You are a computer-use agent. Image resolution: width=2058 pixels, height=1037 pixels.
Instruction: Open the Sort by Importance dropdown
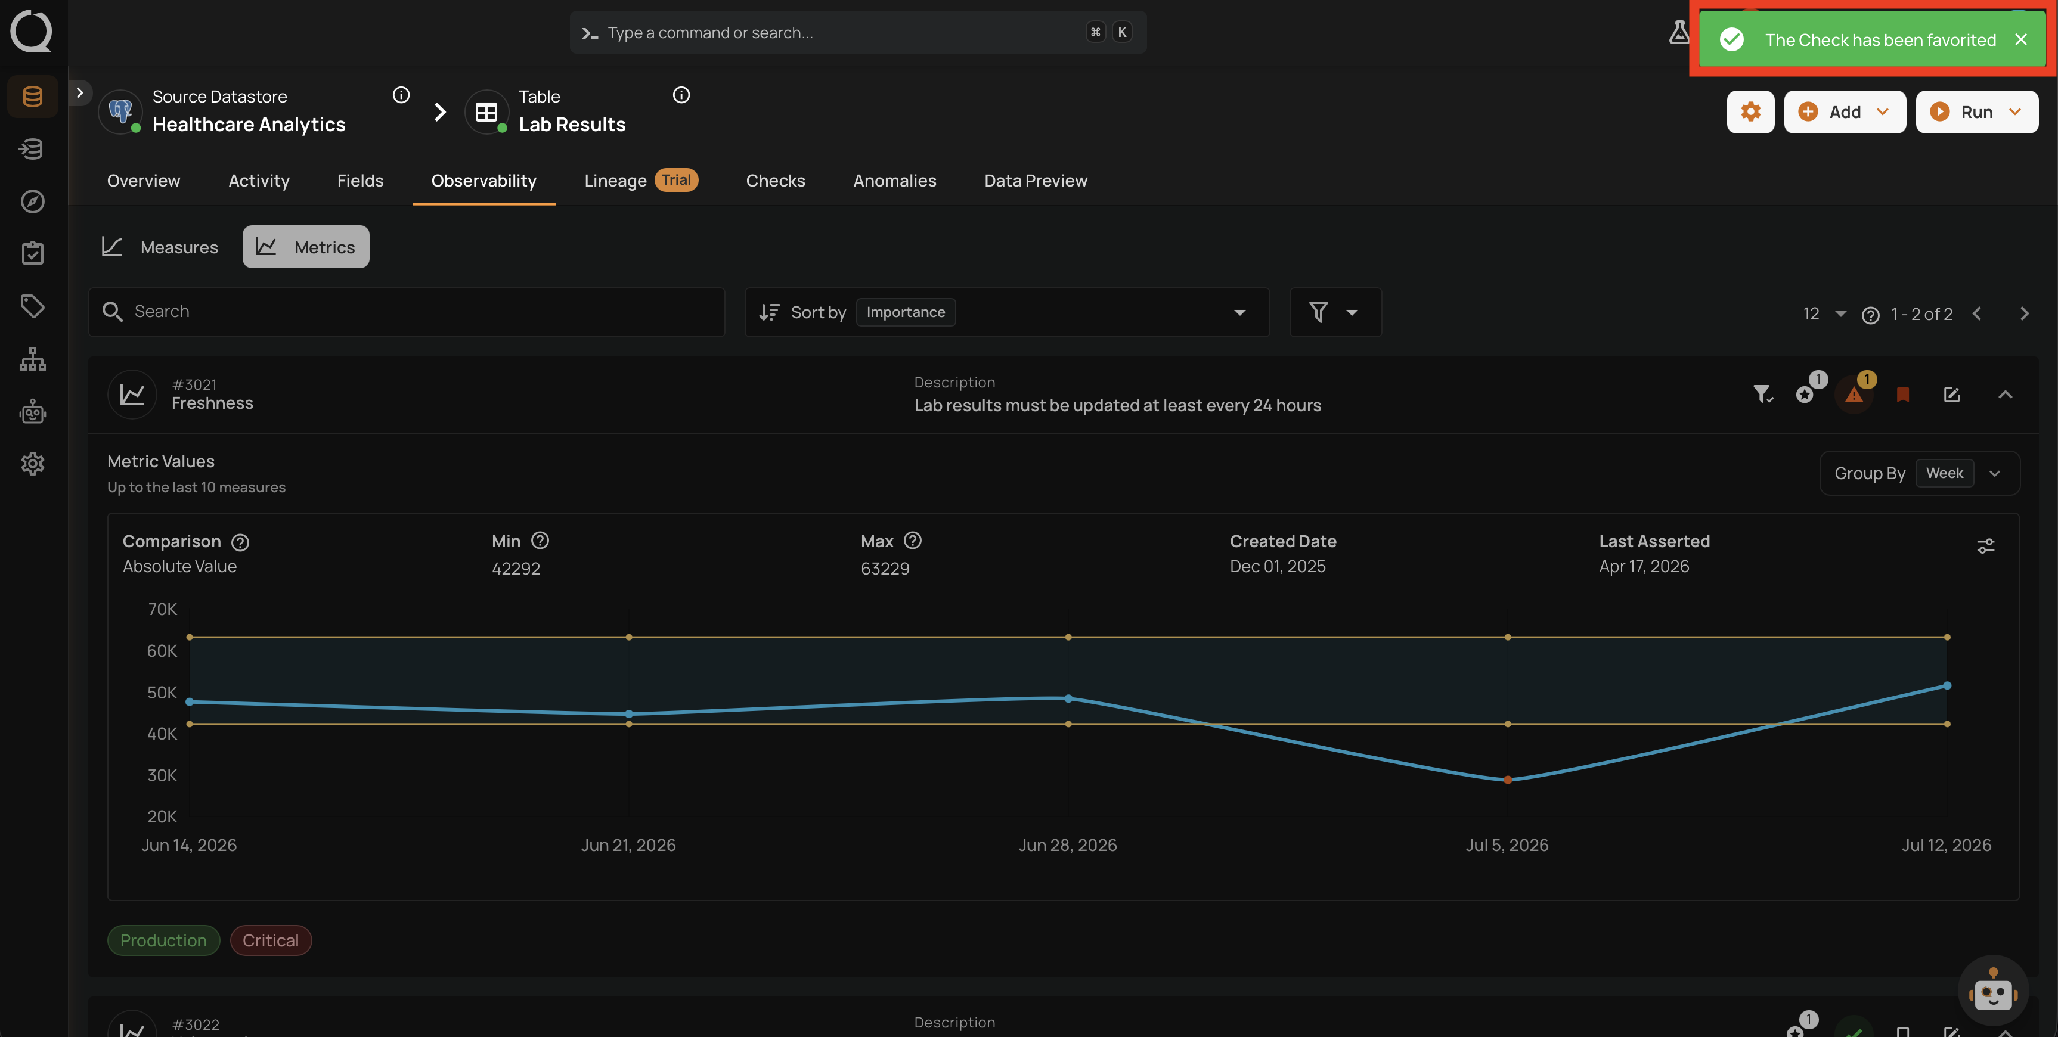[x=1006, y=312]
